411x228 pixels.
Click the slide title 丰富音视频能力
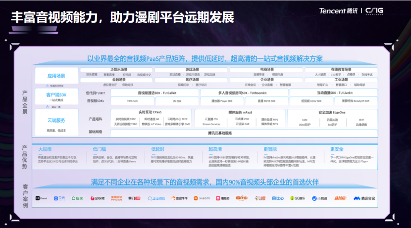pos(54,17)
